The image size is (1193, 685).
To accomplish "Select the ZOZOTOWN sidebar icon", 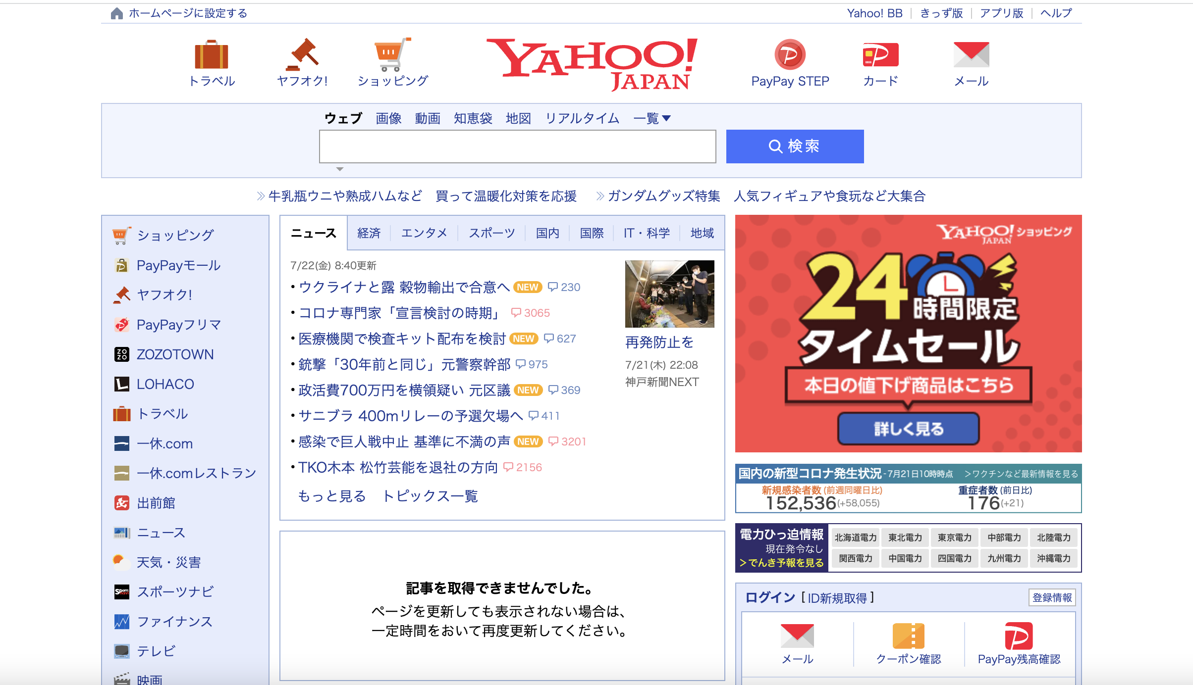I will pyautogui.click(x=121, y=354).
